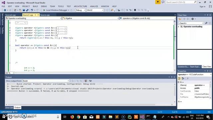
Task: Switch to Source.cpp tab
Action: pos(45,15)
